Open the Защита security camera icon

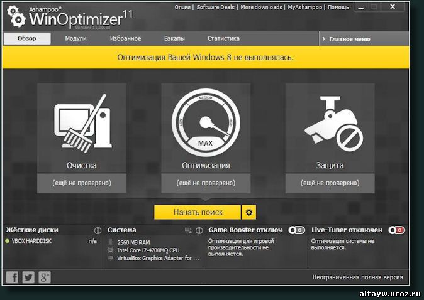coord(333,124)
